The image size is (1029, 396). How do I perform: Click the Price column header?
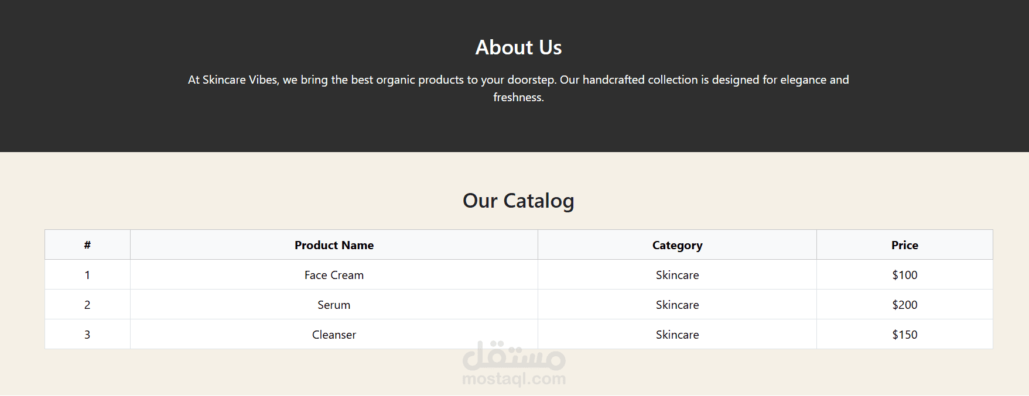pyautogui.click(x=904, y=245)
